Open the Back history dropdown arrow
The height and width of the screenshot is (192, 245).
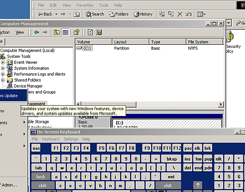(56, 14)
